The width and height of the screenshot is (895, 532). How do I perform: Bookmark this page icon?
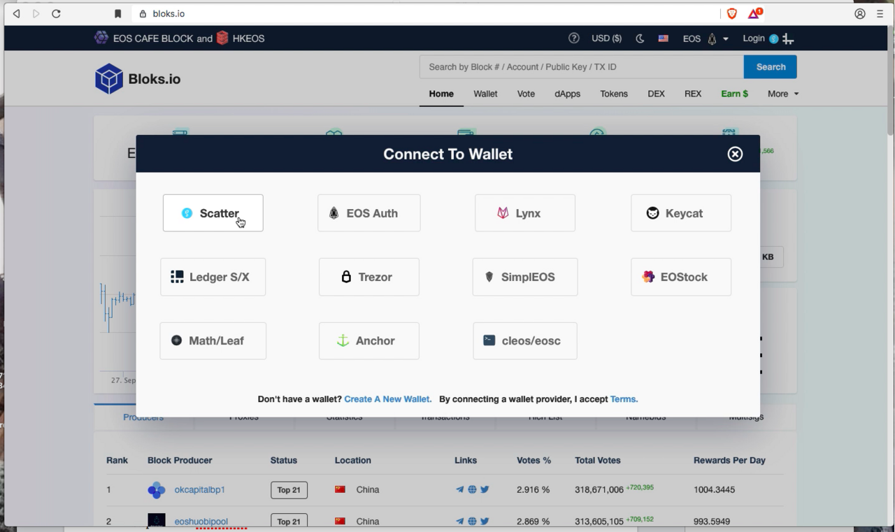pos(117,13)
